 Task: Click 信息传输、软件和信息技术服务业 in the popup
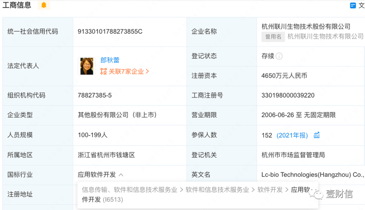coord(129,190)
